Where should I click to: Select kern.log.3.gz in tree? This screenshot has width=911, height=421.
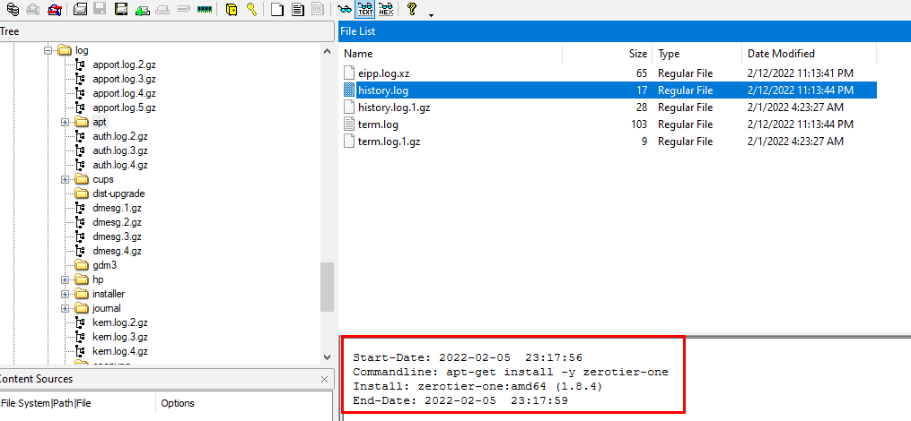click(x=119, y=337)
